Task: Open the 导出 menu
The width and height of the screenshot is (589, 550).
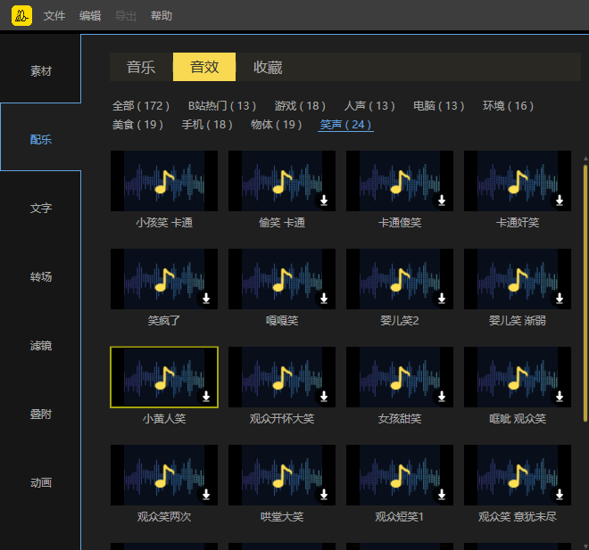Action: click(x=126, y=16)
